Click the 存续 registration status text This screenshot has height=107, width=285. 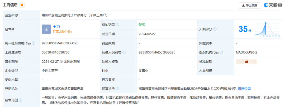pos(142,24)
